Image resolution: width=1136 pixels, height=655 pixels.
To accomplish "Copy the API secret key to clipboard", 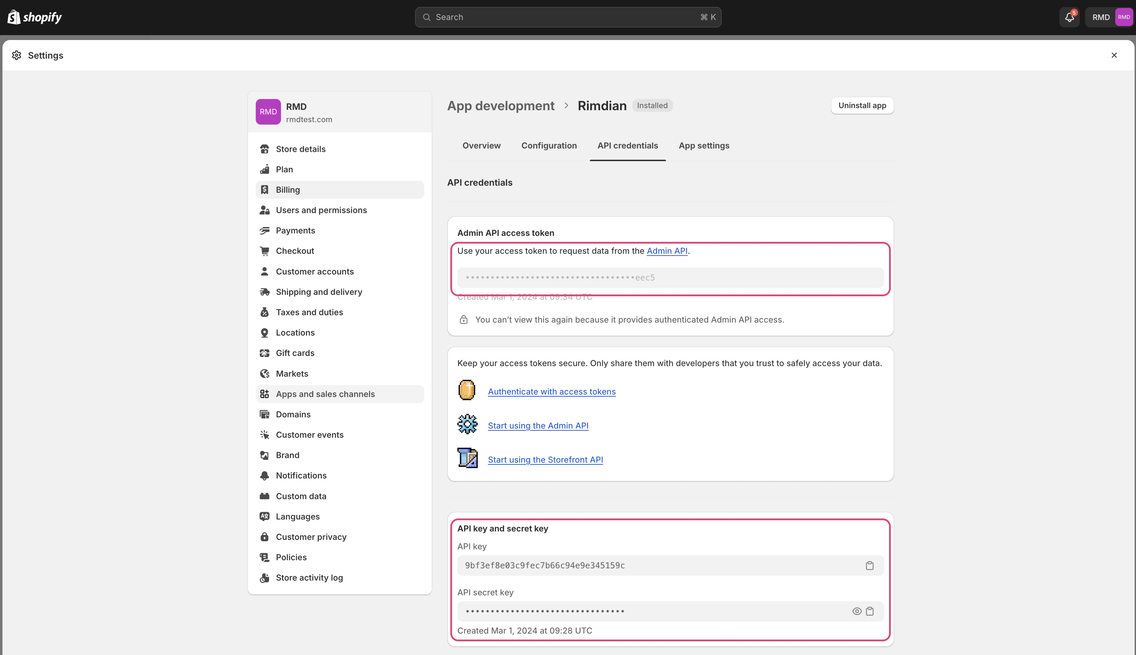I will point(869,611).
